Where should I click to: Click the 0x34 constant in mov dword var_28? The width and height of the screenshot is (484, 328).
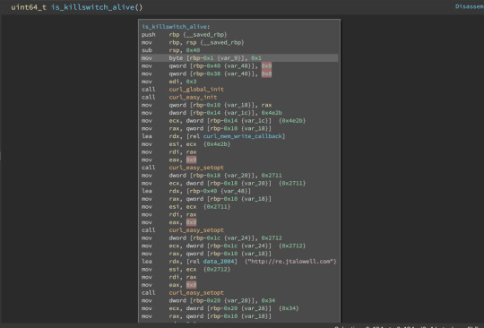point(268,300)
